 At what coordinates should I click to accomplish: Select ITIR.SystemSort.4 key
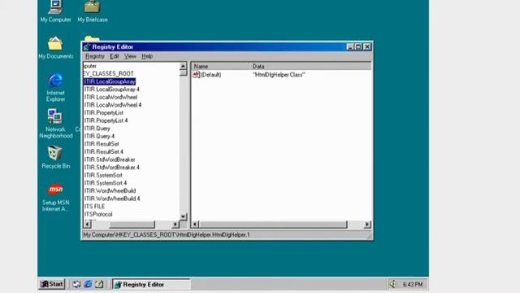click(x=106, y=183)
